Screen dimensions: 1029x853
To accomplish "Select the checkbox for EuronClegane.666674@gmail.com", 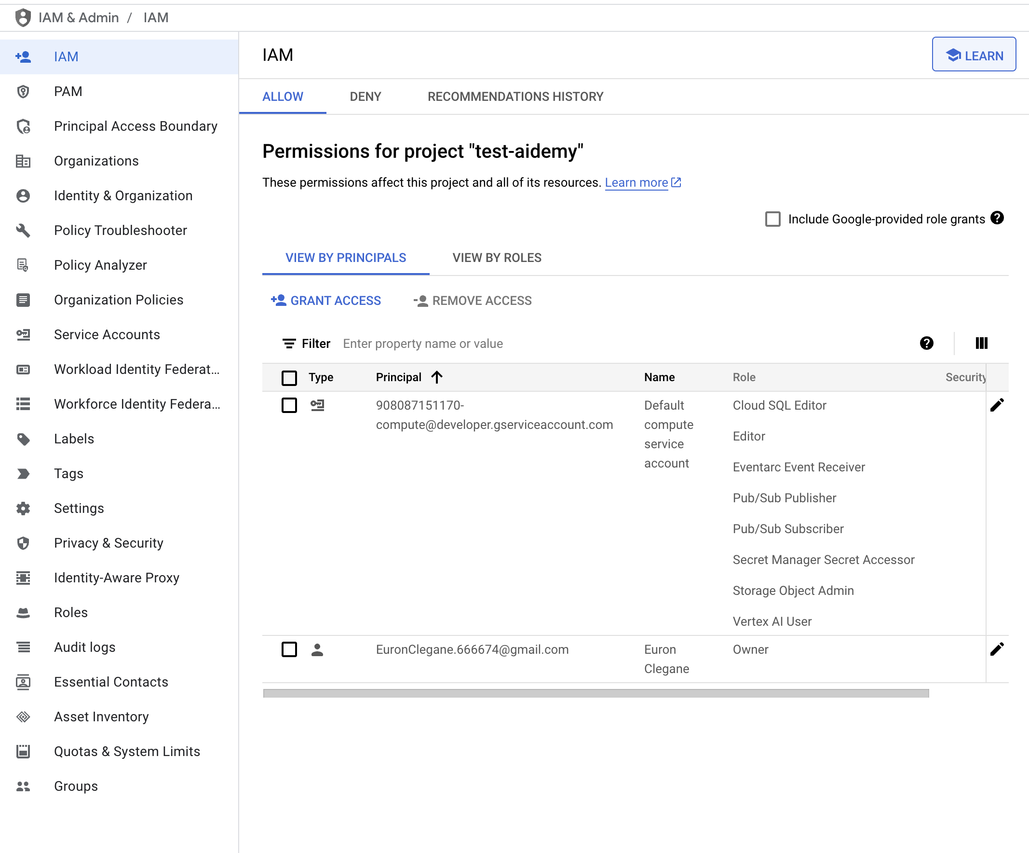I will pos(289,649).
